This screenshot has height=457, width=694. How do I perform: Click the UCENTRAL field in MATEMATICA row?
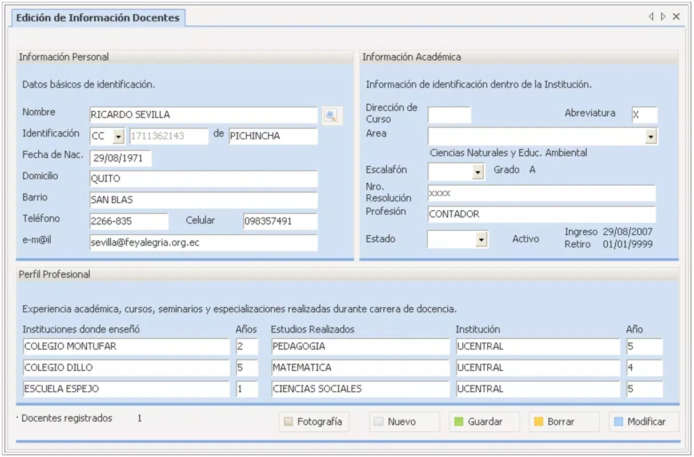click(x=537, y=368)
